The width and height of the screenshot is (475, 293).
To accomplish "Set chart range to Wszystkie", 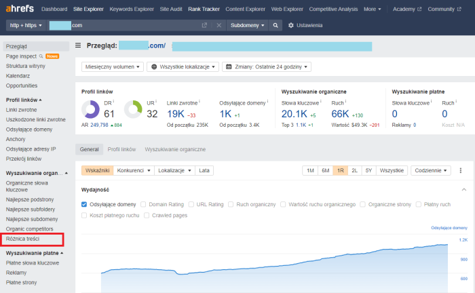I will tap(392, 171).
